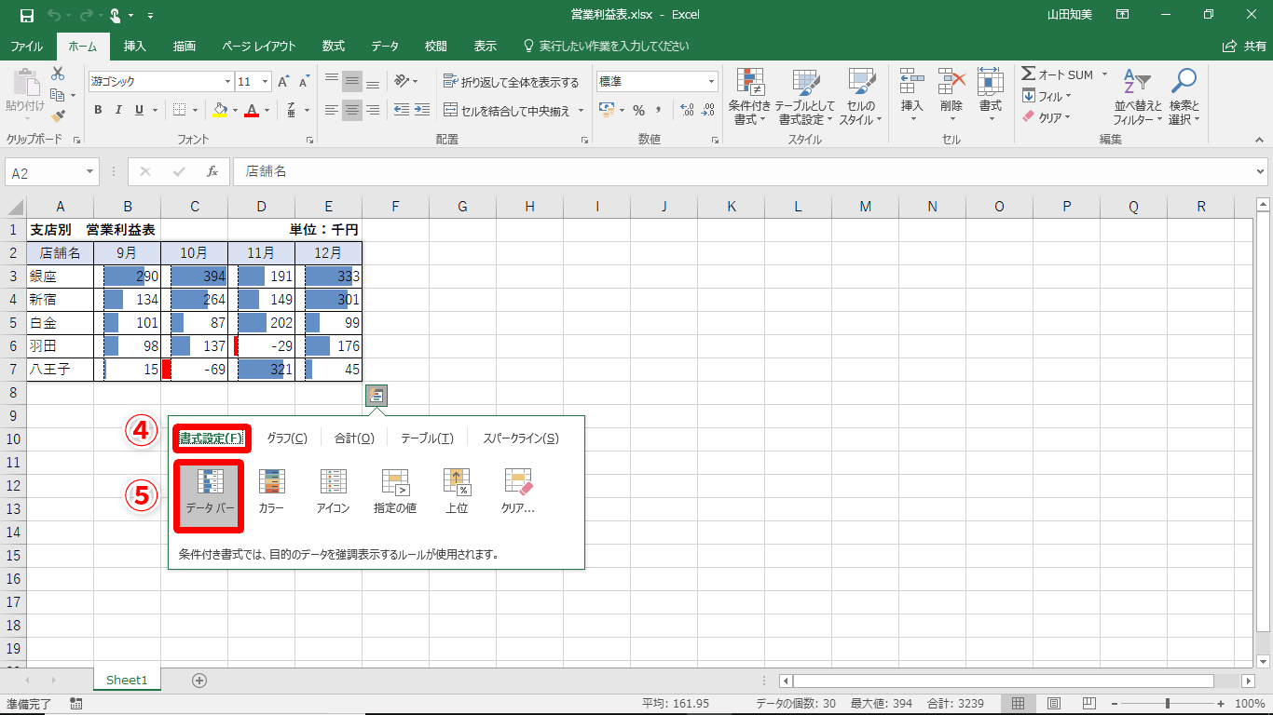Toggle bold formatting

point(98,110)
